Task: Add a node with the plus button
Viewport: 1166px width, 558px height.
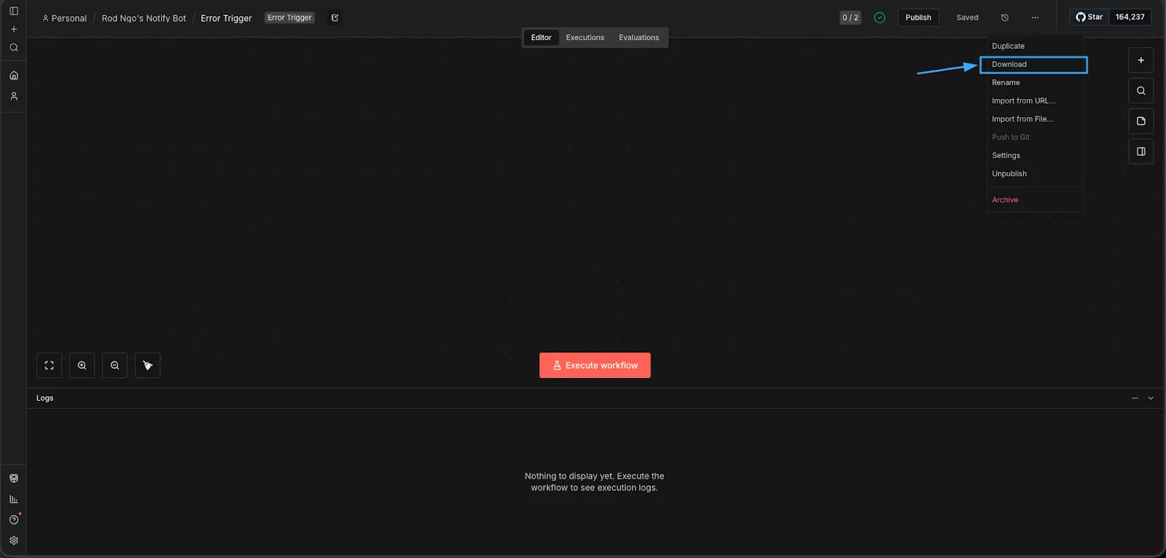Action: [1141, 60]
